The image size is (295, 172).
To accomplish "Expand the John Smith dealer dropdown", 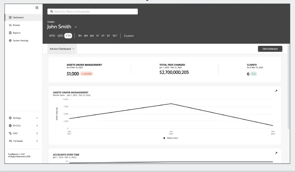I will (x=76, y=27).
